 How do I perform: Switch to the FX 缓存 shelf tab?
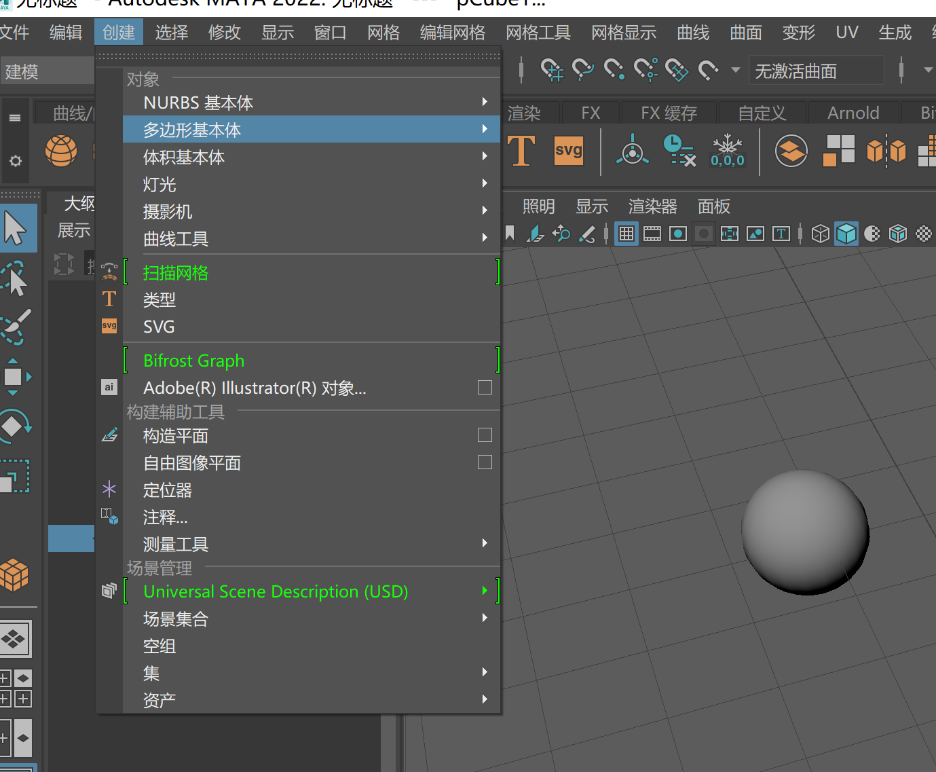coord(669,113)
